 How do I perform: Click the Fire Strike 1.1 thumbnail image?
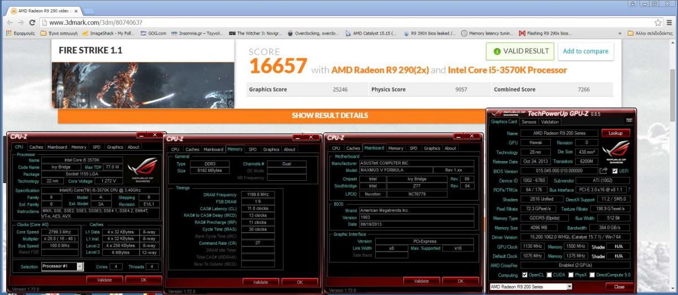pos(143,84)
